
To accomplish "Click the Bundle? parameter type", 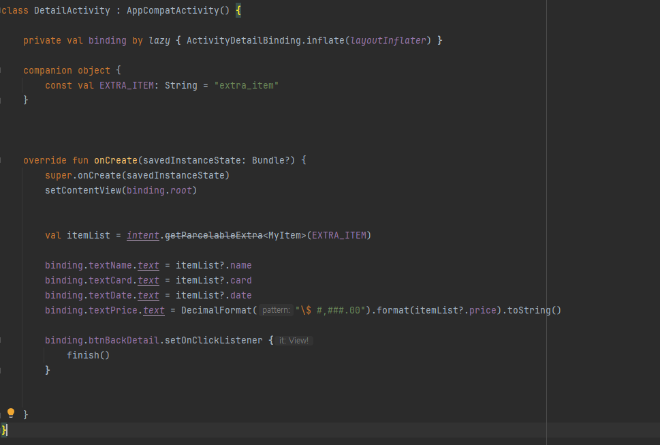I will point(270,160).
